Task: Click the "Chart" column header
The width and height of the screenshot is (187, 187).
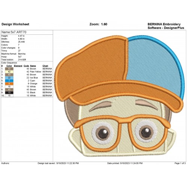Action: [45, 66]
